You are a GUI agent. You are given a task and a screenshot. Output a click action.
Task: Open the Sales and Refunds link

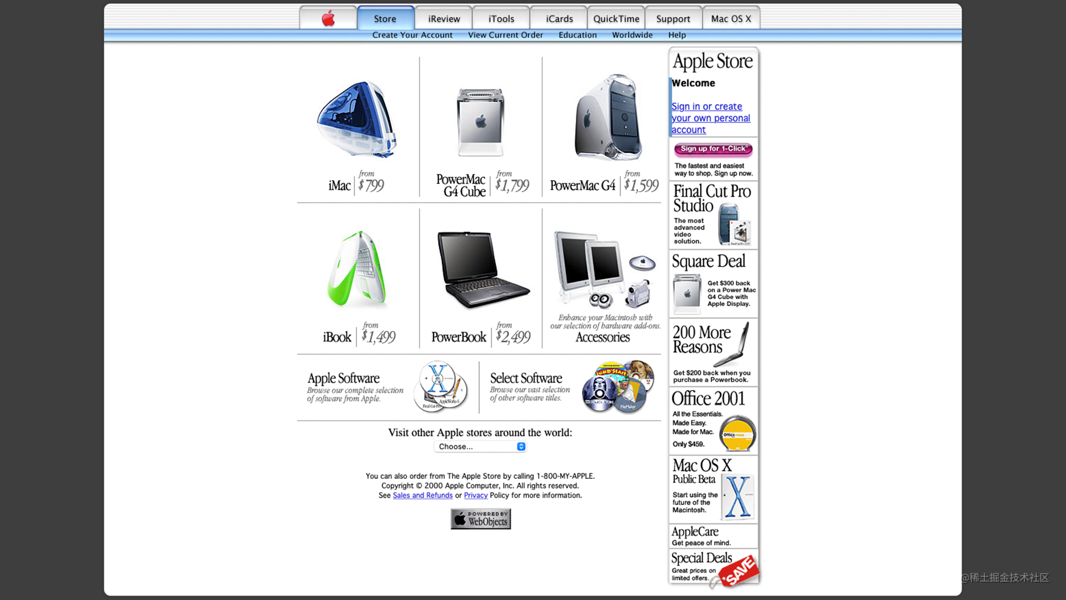click(x=423, y=496)
